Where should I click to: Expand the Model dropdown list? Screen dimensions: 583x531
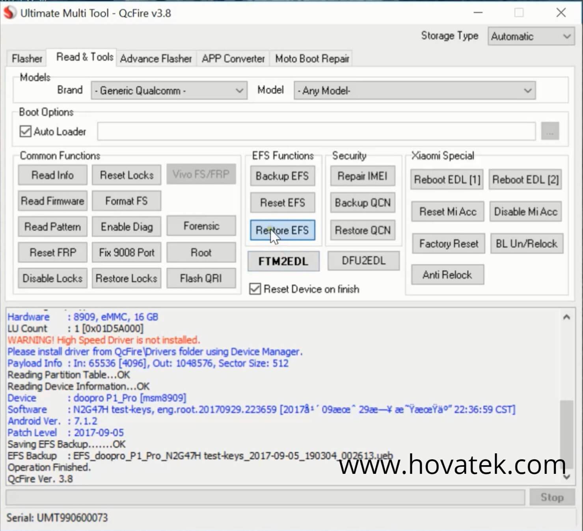tap(415, 91)
